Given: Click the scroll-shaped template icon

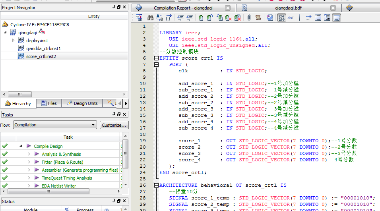Looking at the screenshot, I should (x=258, y=17).
